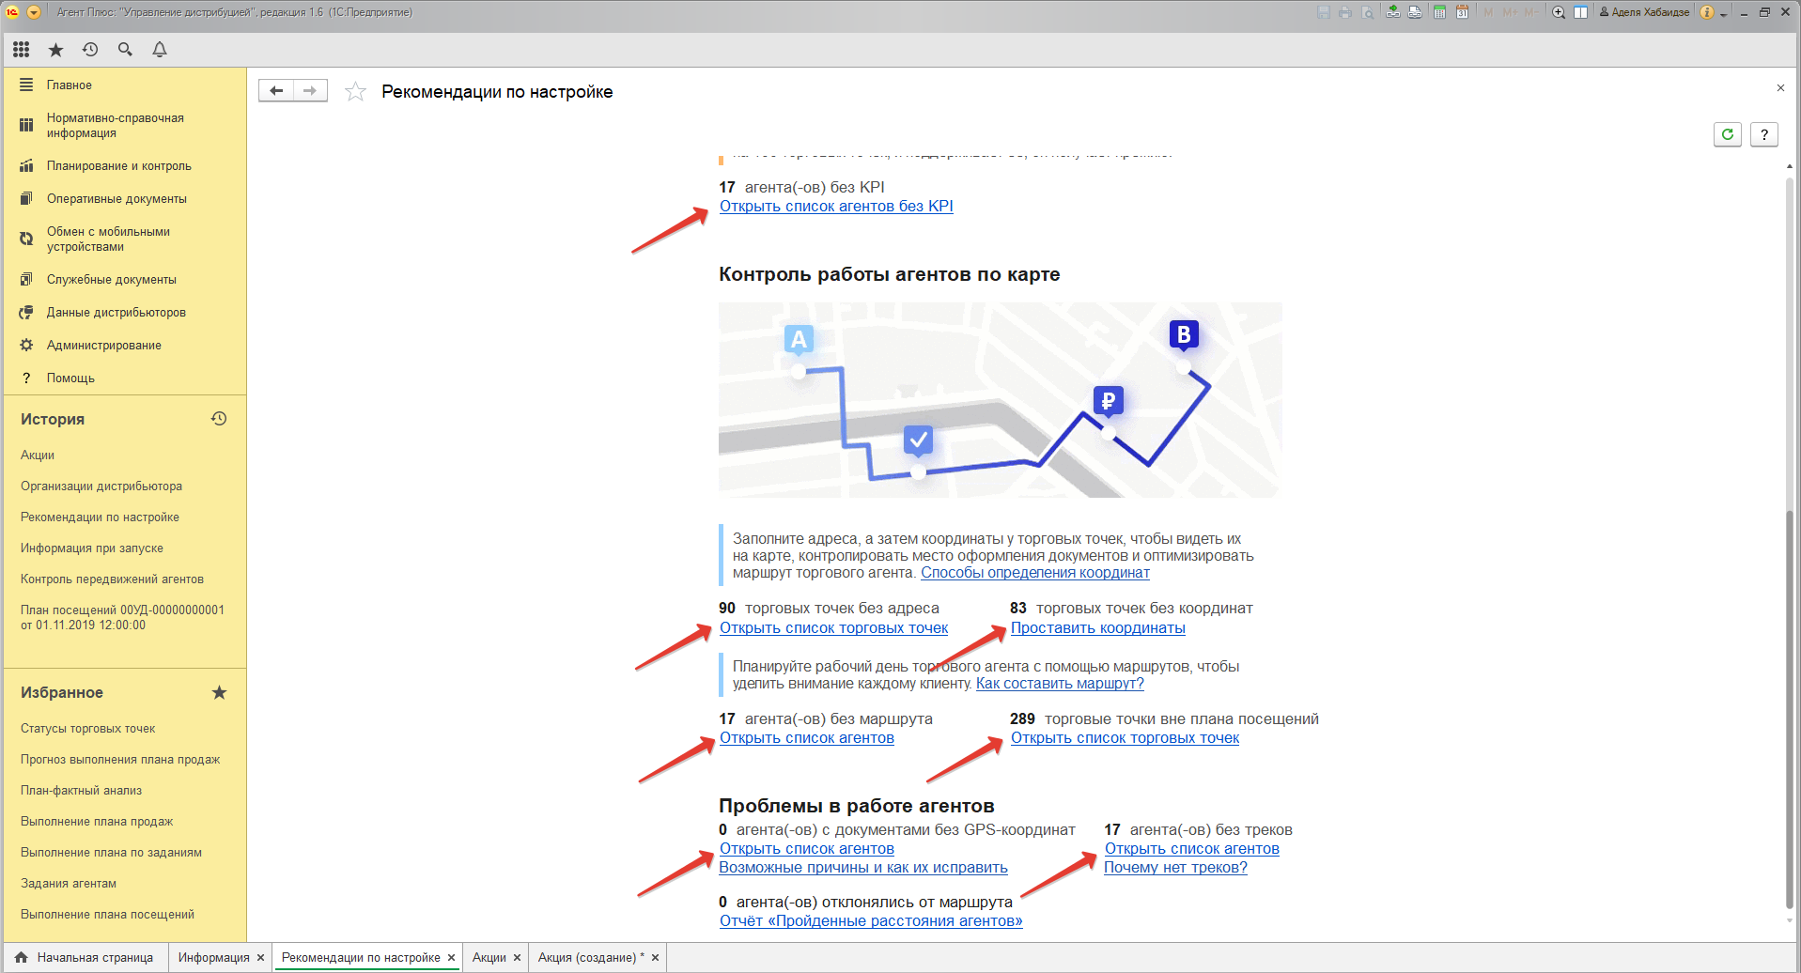1801x973 pixels.
Task: Go back with the left arrow button
Action: coord(276,91)
